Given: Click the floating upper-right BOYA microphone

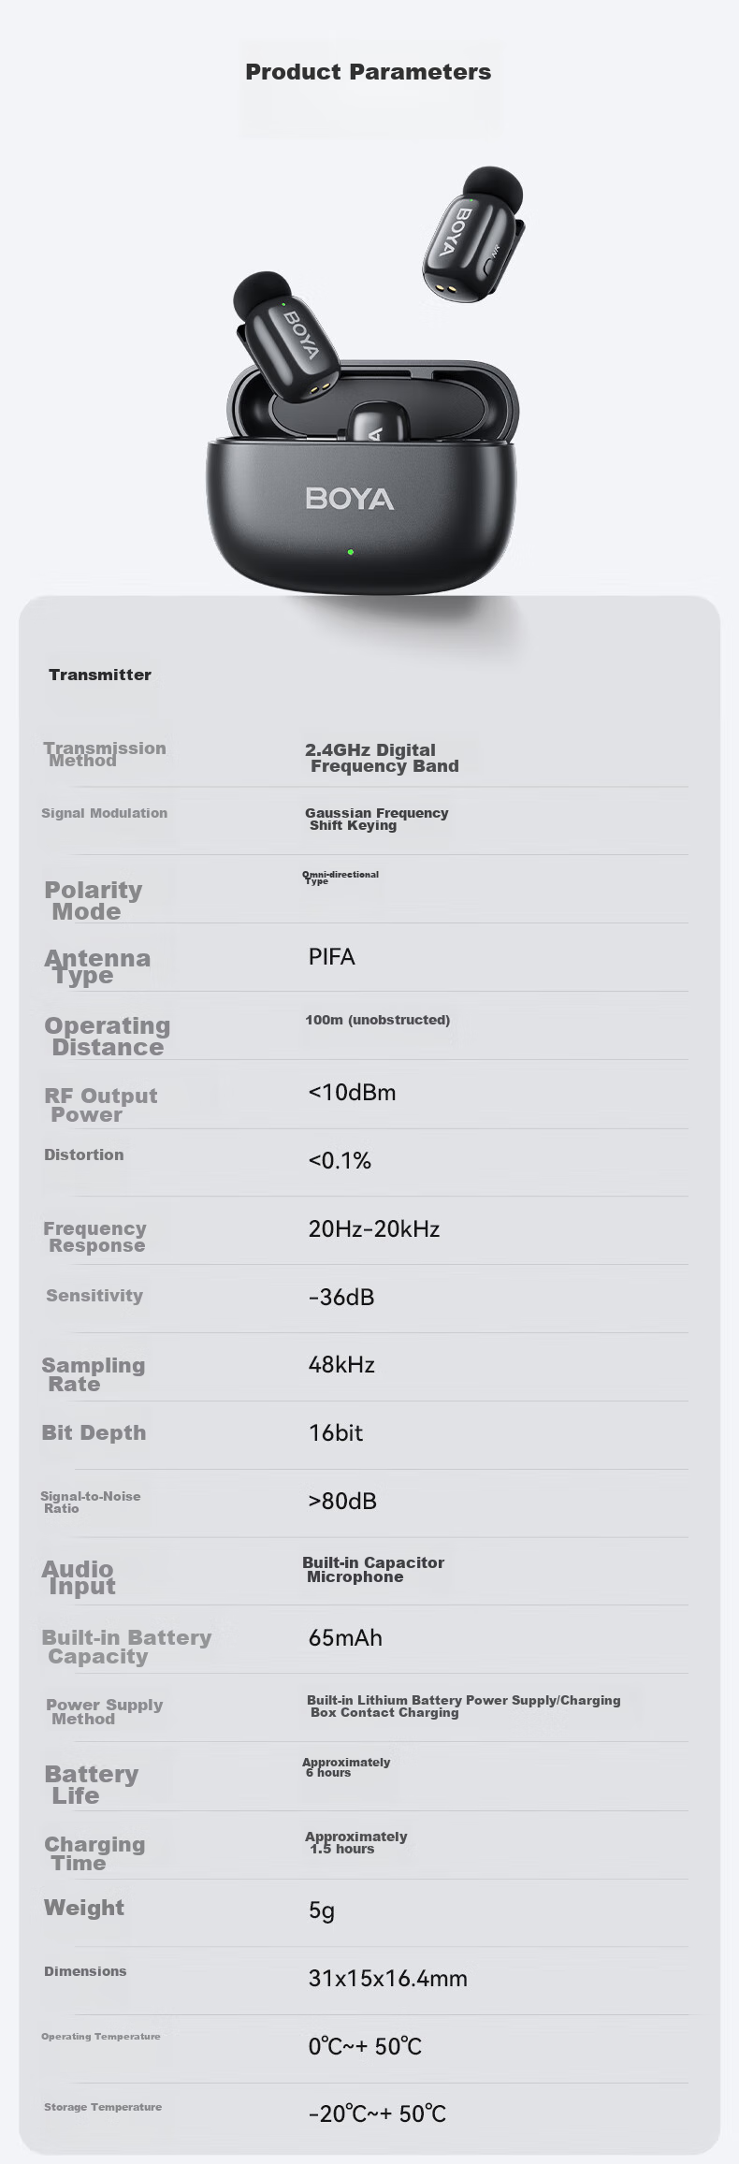Looking at the screenshot, I should point(473,235).
